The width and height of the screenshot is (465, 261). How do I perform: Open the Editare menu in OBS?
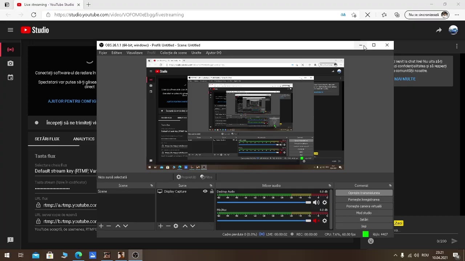click(117, 53)
